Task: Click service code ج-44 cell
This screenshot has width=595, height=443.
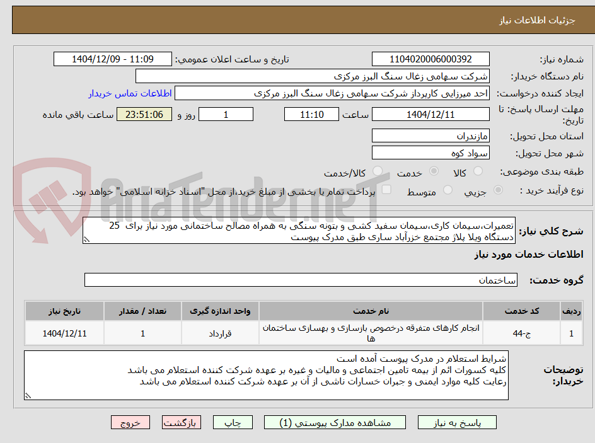Action: [521, 333]
